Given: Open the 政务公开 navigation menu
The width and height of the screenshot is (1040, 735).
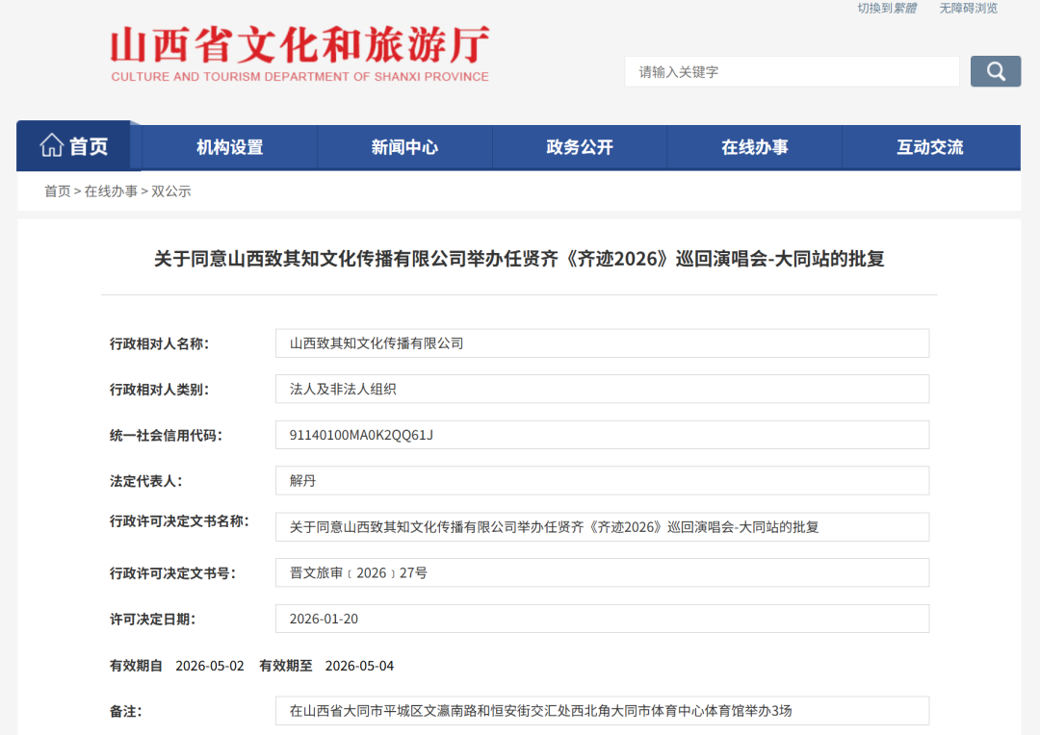Looking at the screenshot, I should tap(579, 146).
